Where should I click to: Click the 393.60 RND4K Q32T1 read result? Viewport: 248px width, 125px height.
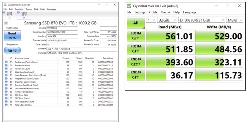pos(170,62)
